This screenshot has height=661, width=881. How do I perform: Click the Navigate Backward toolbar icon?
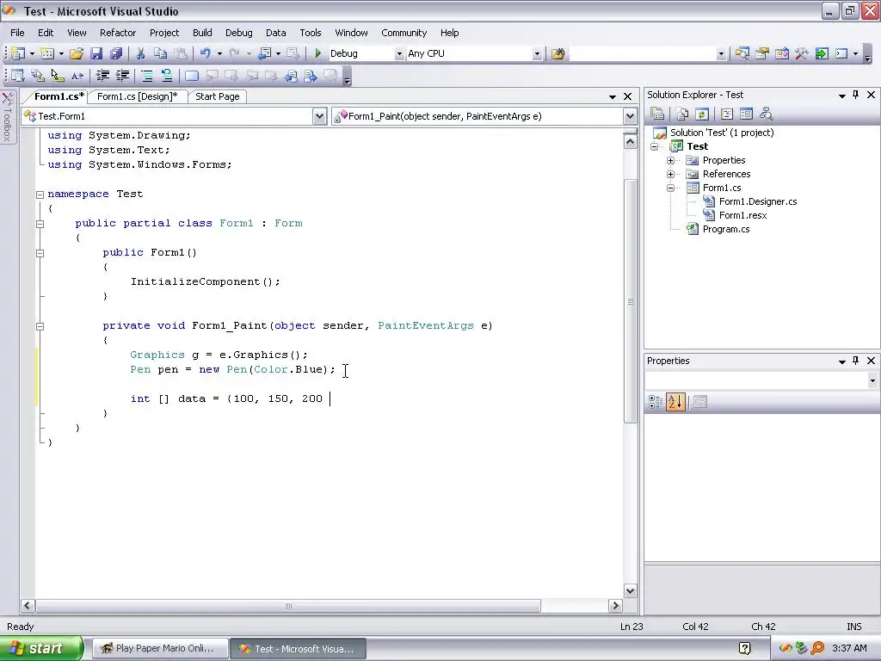263,53
